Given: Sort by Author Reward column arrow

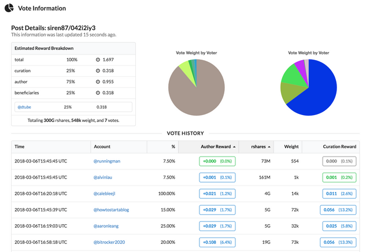Looking at the screenshot, I should coord(234,147).
